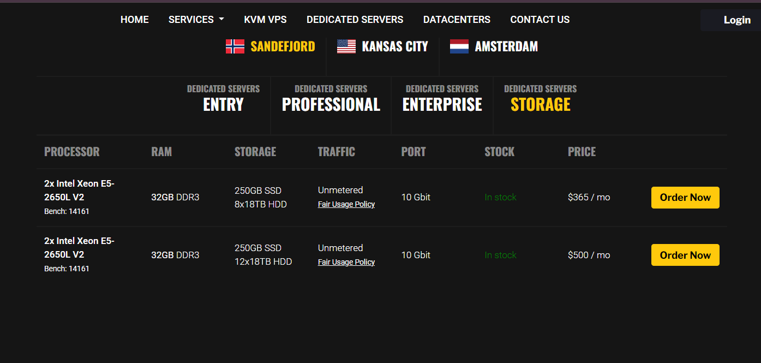Expand the Services dropdown arrow

coord(221,20)
